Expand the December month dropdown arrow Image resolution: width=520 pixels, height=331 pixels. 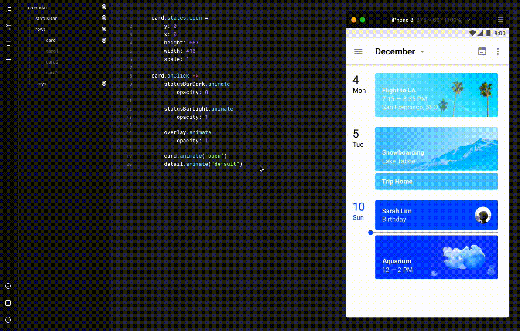[422, 52]
